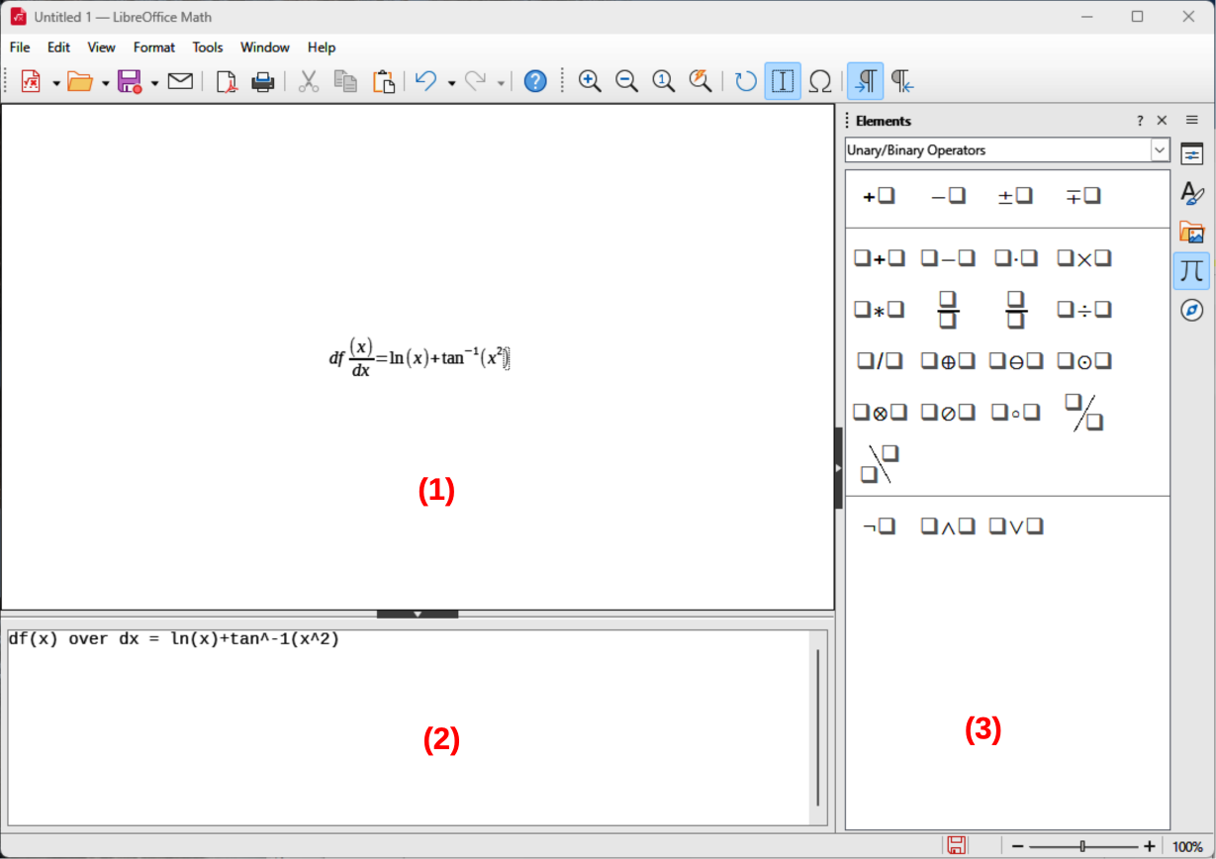Viewport: 1216px width, 859px height.
Task: Click the LibreOffice Help button
Action: point(535,82)
